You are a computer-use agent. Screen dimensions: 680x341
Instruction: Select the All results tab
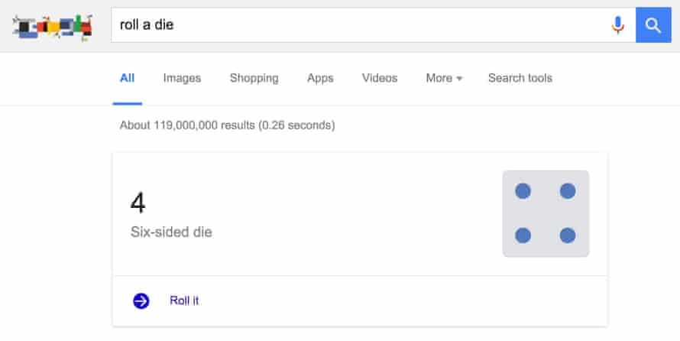127,78
